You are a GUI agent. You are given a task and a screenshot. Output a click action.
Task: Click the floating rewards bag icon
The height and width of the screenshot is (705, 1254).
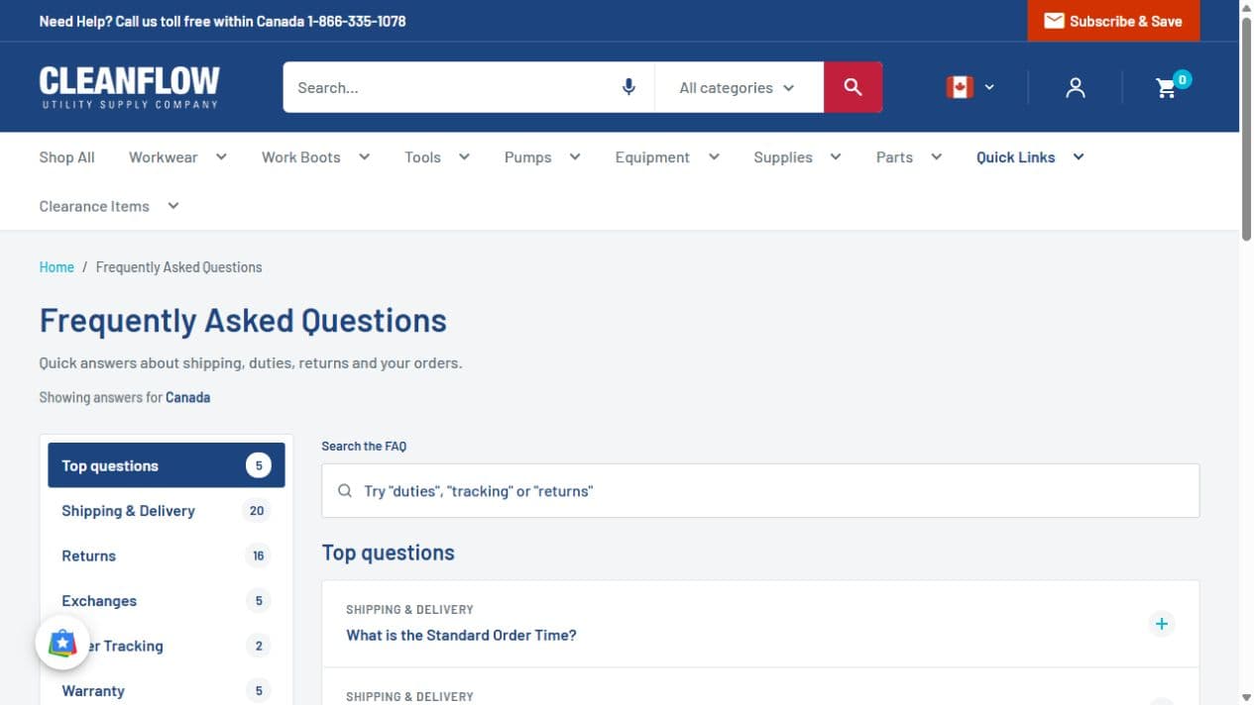click(x=62, y=644)
